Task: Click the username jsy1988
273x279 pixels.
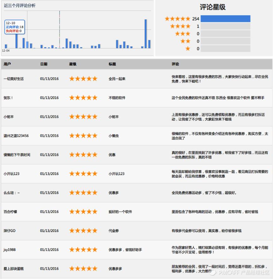Action: click(9, 249)
